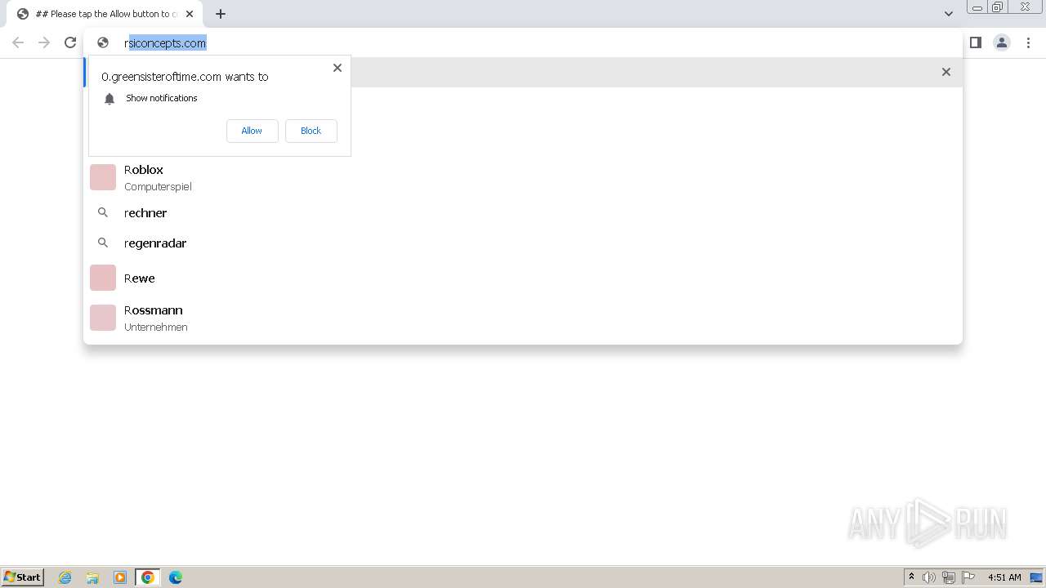1046x588 pixels.
Task: Select the 'regenradar' search suggestion
Action: [523, 243]
